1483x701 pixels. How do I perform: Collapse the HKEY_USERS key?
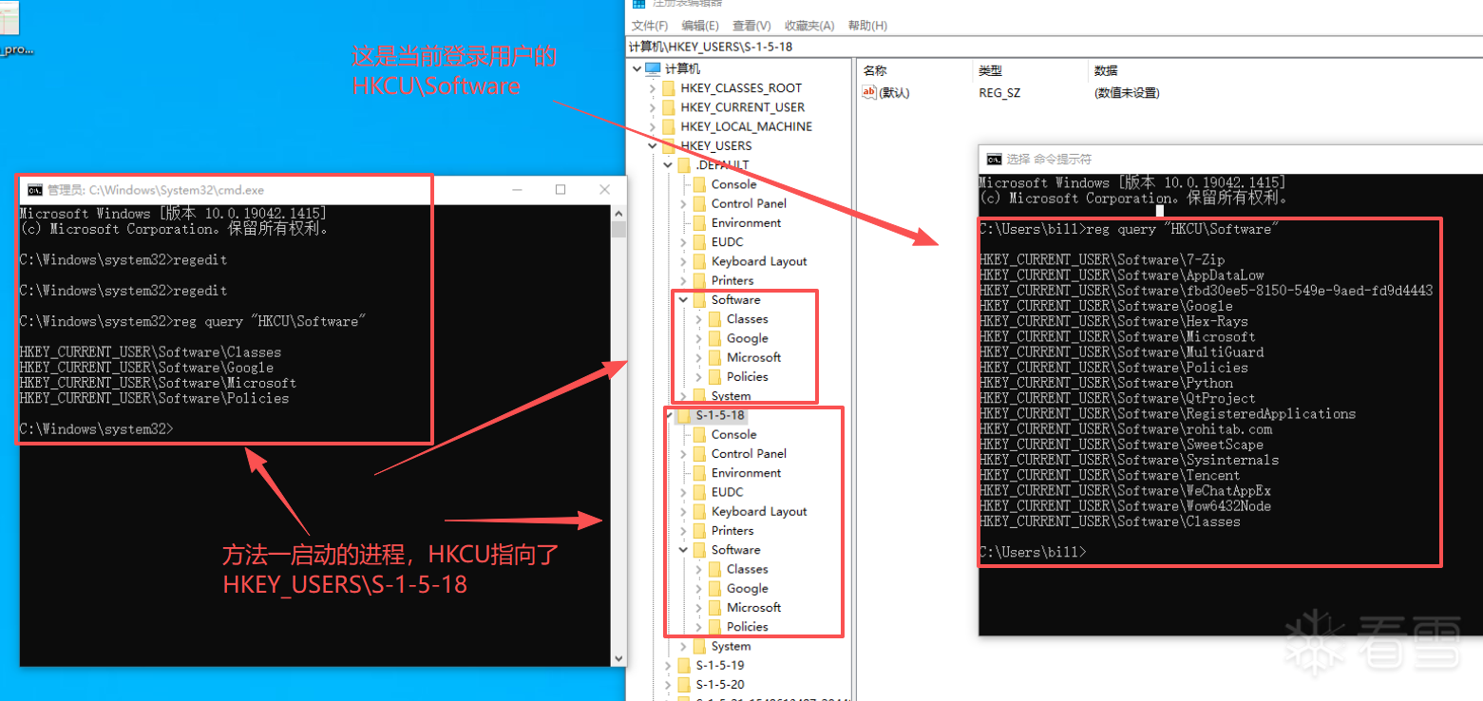click(653, 145)
